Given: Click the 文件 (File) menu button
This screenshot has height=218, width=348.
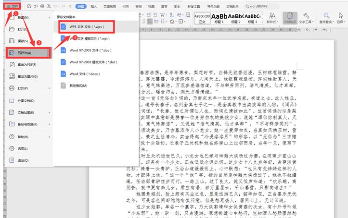Looking at the screenshot, I should 12,6.
